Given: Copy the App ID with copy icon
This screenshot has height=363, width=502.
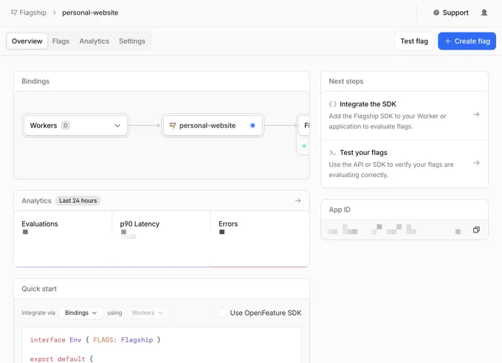Looking at the screenshot, I should pyautogui.click(x=476, y=230).
